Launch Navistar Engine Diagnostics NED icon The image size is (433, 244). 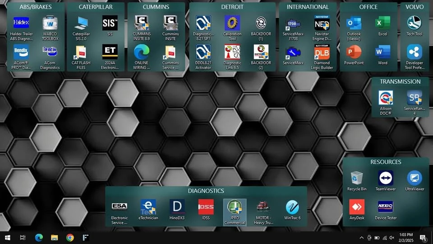(x=322, y=28)
